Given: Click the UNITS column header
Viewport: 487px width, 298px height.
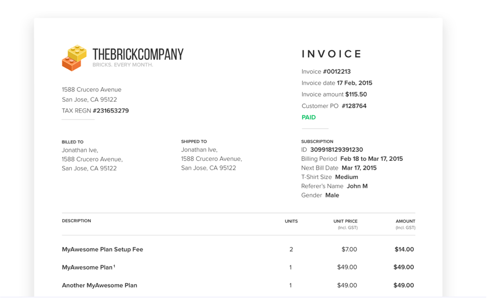Looking at the screenshot, I should (291, 221).
